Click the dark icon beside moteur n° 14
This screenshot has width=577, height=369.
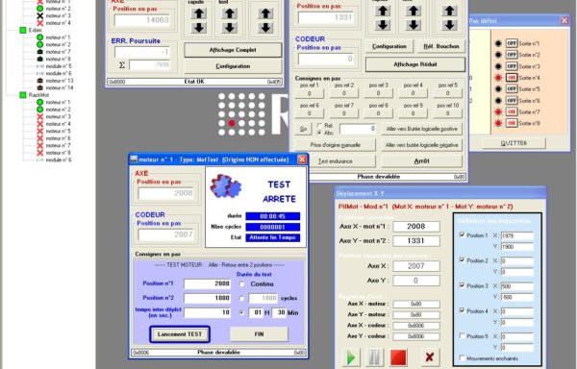click(39, 87)
